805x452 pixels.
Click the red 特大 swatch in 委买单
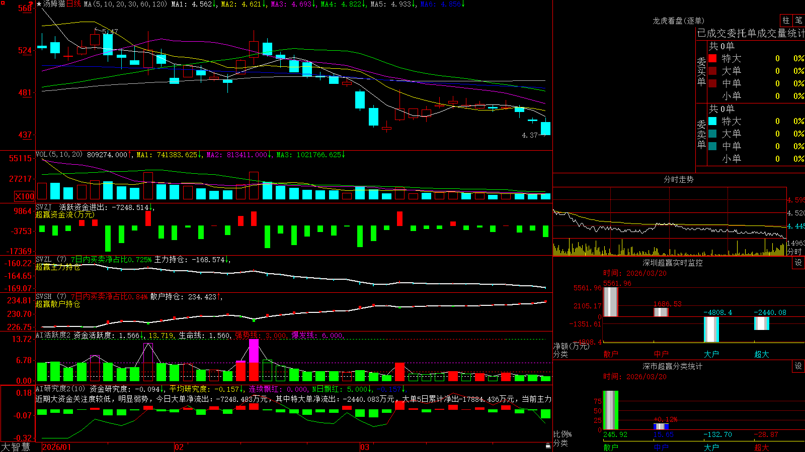tap(712, 58)
